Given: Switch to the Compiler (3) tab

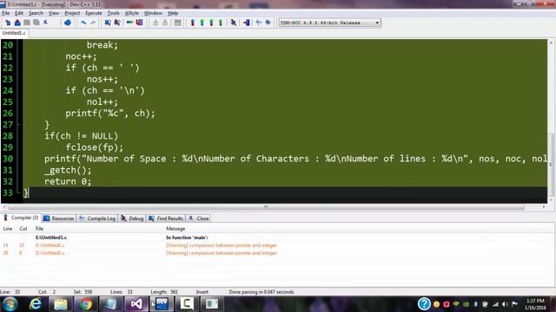Looking at the screenshot, I should (21, 218).
